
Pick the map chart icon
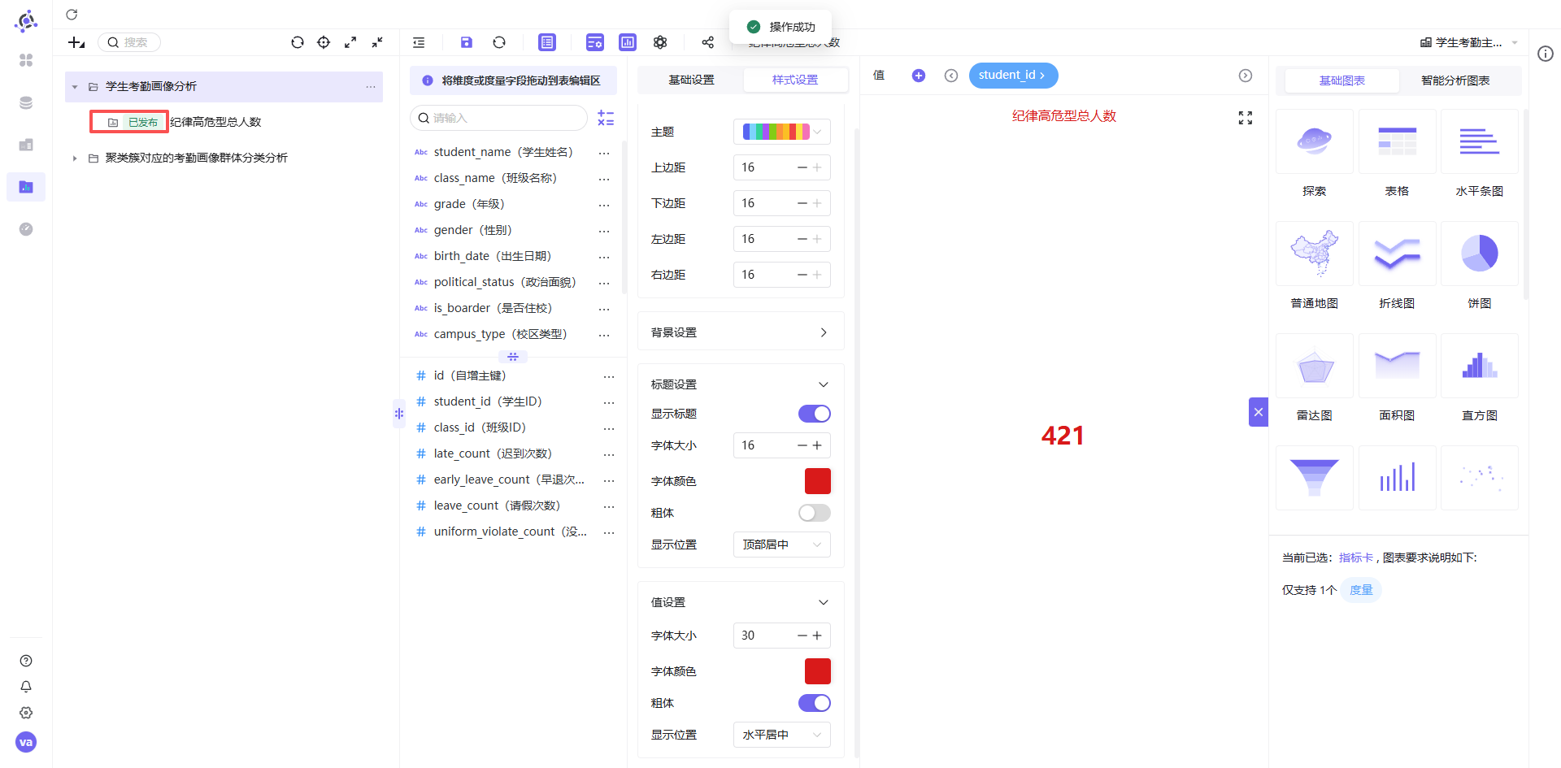tap(1315, 254)
